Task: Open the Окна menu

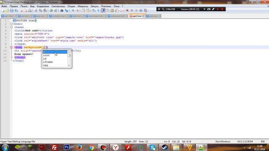Action: coord(116,6)
